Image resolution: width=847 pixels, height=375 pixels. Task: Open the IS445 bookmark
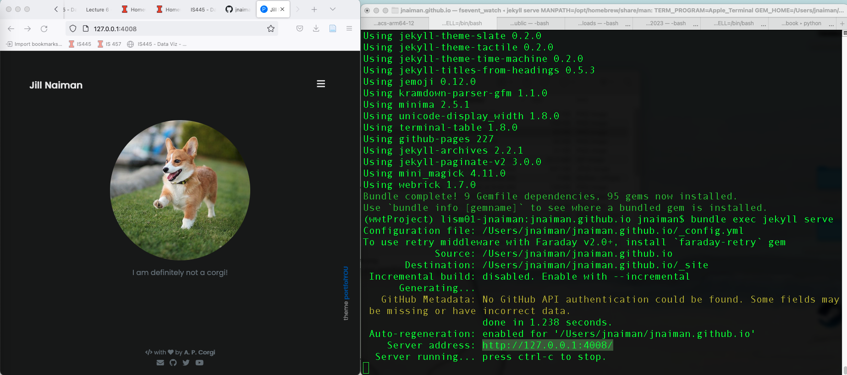(80, 44)
